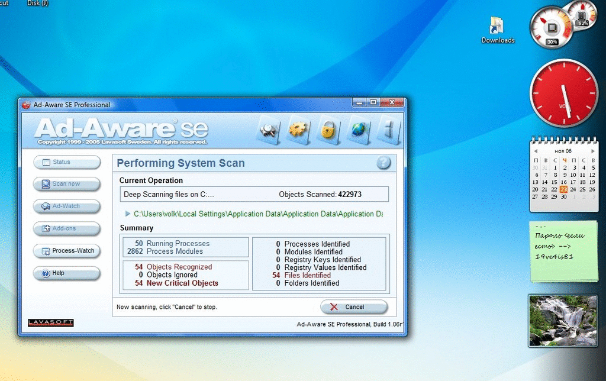
Task: Open the Add-ons section
Action: click(67, 228)
